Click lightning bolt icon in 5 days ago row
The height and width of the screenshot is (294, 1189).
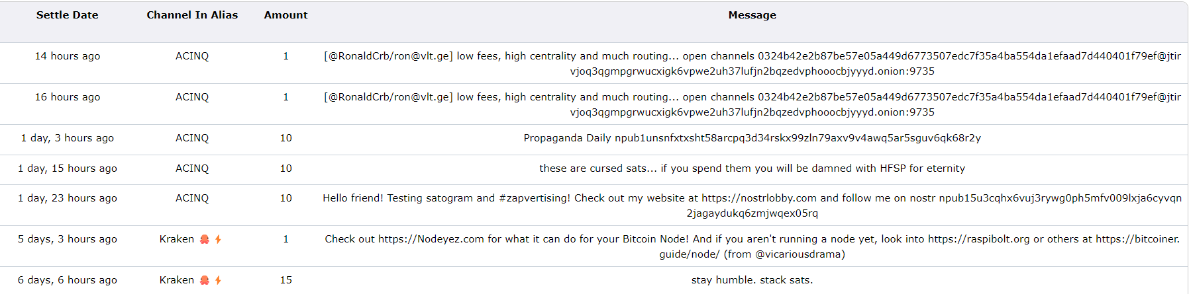pos(218,239)
